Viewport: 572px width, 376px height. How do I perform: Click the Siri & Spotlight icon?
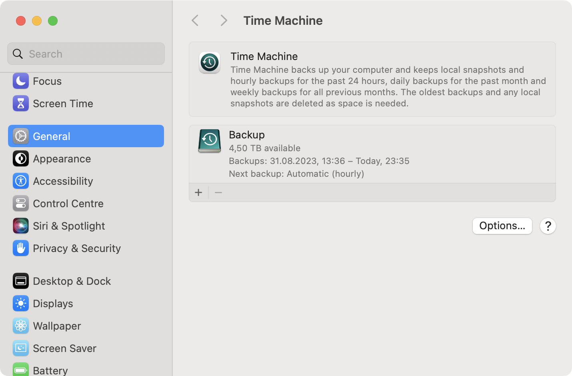coord(21,226)
